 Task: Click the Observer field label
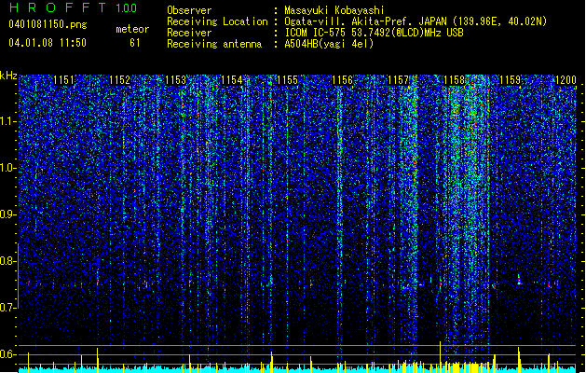[189, 10]
